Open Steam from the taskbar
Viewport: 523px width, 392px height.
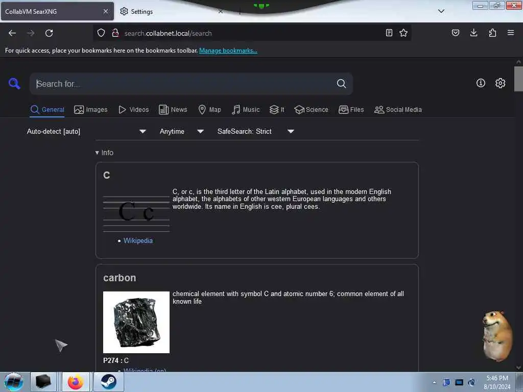point(108,382)
